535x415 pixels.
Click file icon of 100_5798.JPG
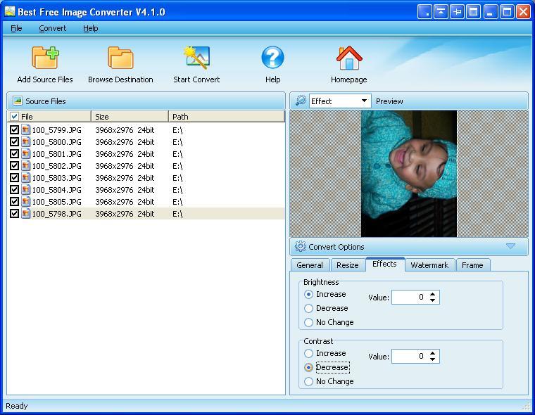26,213
